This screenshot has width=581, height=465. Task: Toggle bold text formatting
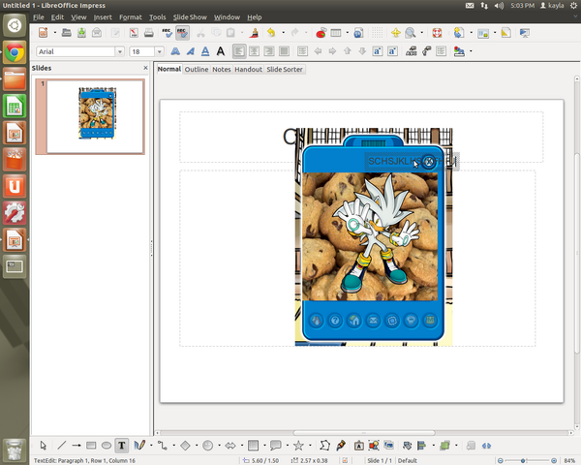point(175,51)
